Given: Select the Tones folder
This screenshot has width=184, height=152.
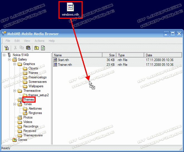Looking at the screenshot, I should (28, 104).
